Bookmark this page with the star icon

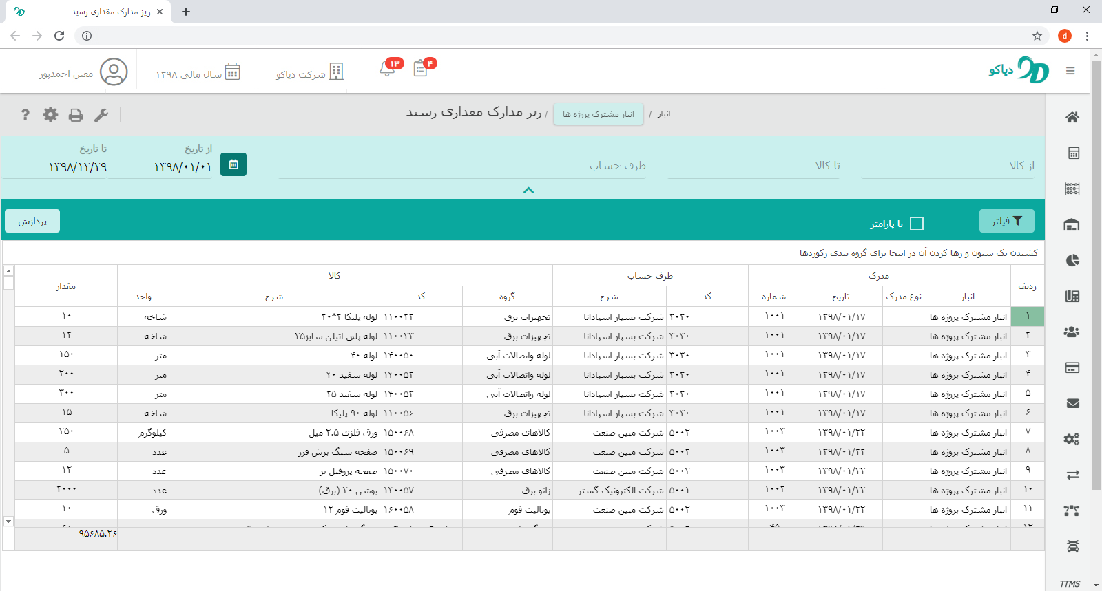tap(1037, 36)
